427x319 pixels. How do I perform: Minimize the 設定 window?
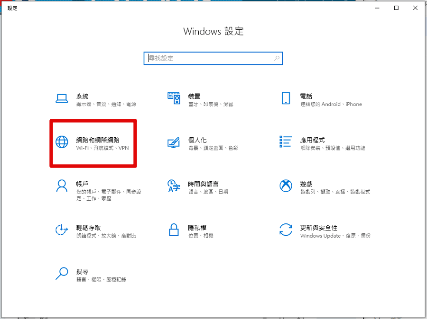point(377,8)
